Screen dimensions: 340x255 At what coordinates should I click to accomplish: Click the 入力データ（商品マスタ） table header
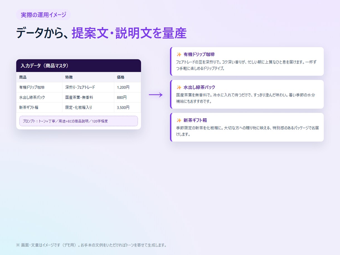pyautogui.click(x=79, y=66)
